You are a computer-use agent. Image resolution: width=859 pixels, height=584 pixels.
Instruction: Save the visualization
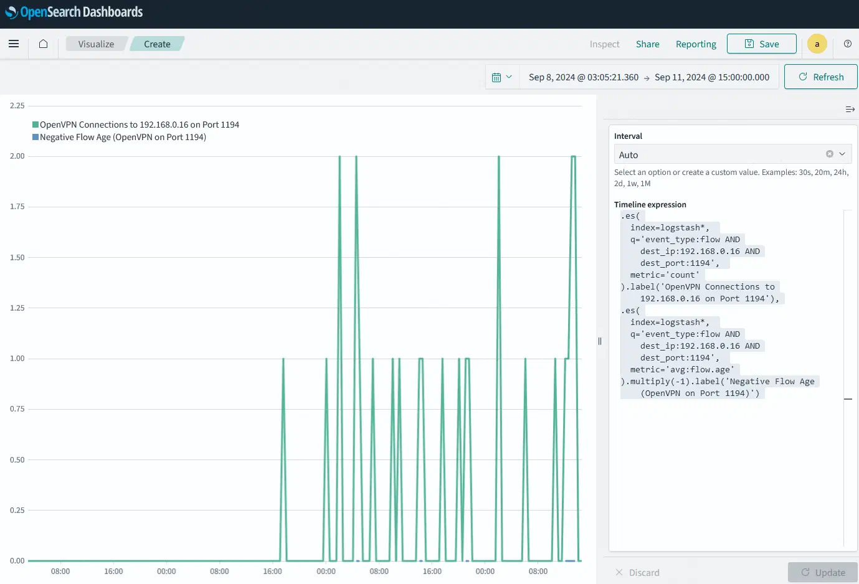[x=762, y=44]
